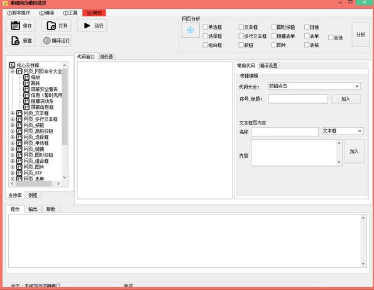Toggle the 图片 checkbox
The width and height of the screenshot is (374, 290).
coord(274,45)
